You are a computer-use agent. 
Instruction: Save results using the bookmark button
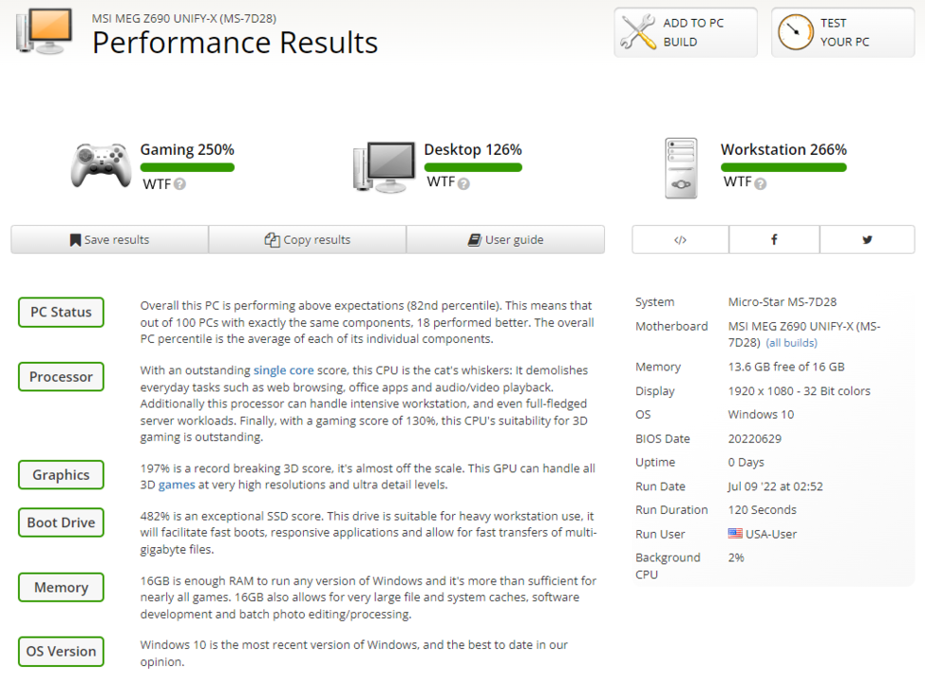[x=109, y=240]
